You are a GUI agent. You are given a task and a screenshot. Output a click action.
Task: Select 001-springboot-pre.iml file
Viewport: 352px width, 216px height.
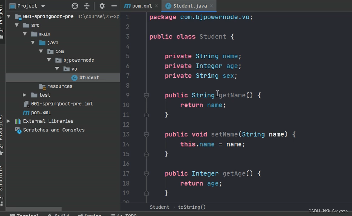point(62,104)
